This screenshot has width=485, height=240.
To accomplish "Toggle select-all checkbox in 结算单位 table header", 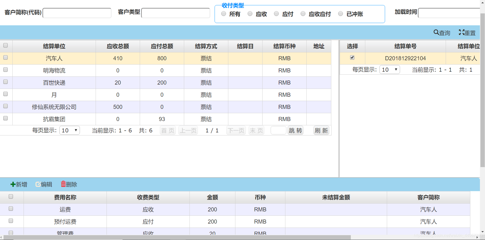I will point(6,45).
